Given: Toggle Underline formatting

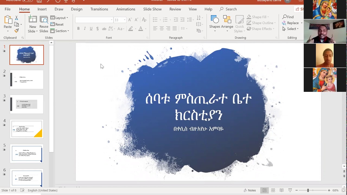Looking at the screenshot, I should pyautogui.click(x=91, y=29).
